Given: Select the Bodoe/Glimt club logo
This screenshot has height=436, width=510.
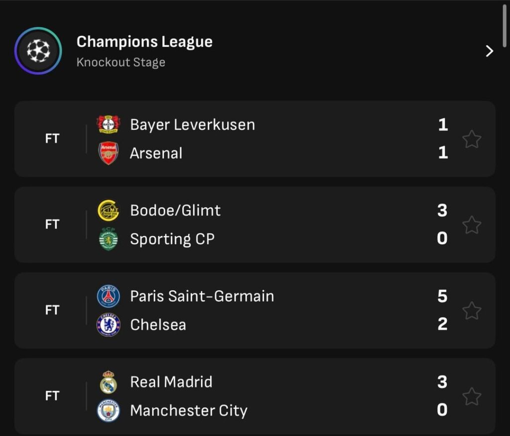Looking at the screenshot, I should (x=108, y=210).
